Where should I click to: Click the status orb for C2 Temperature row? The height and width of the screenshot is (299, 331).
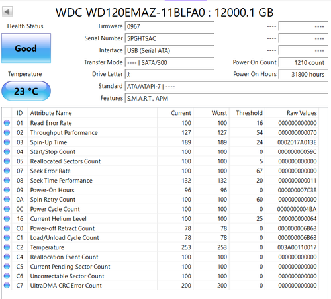pos(7,247)
